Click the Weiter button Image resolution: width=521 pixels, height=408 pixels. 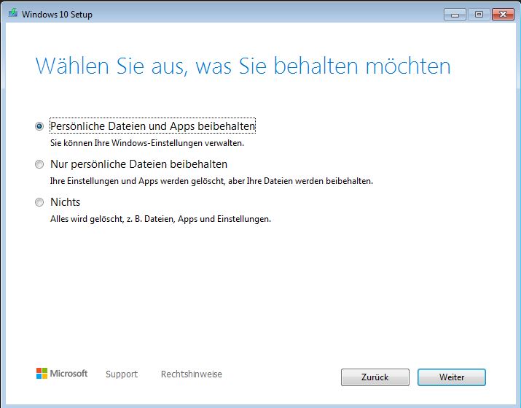tap(452, 377)
